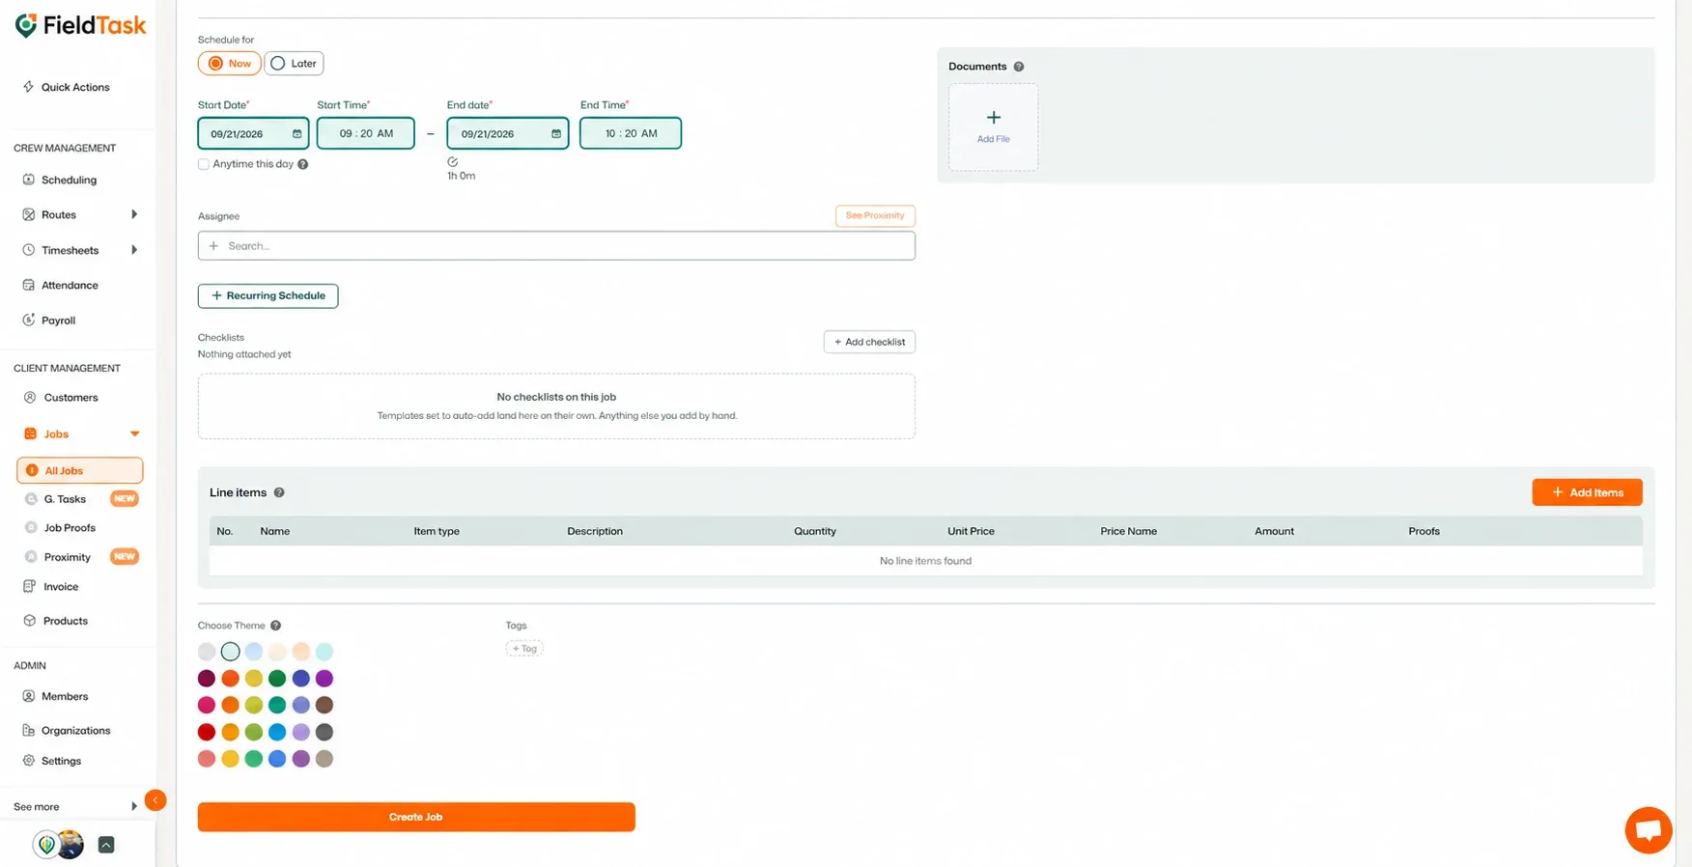Choose the dark maroon theme swatch
Image resolution: width=1692 pixels, height=867 pixels.
(207, 679)
